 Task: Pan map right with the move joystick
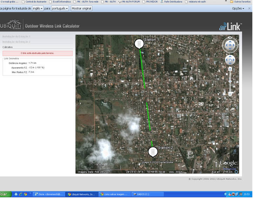tap(233, 60)
